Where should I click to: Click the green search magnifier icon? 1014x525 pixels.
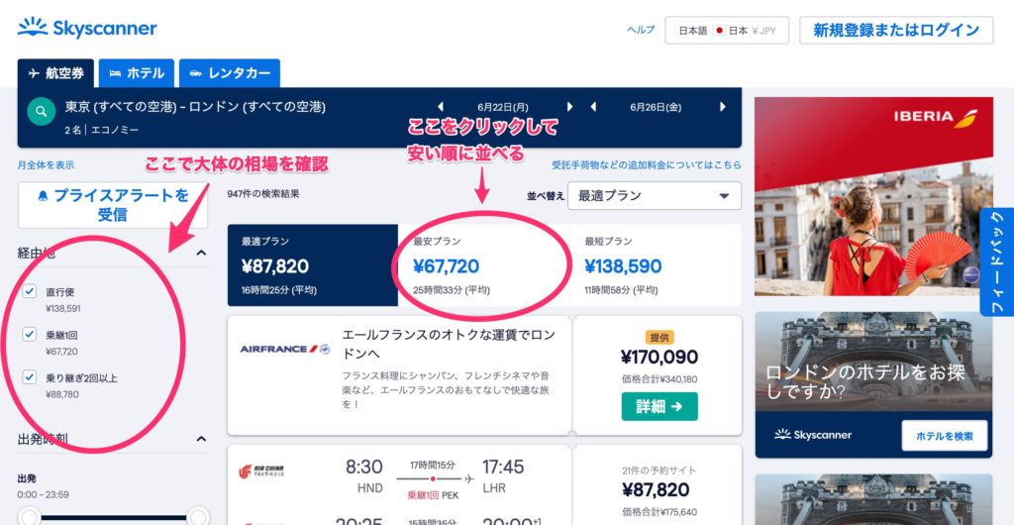(42, 112)
